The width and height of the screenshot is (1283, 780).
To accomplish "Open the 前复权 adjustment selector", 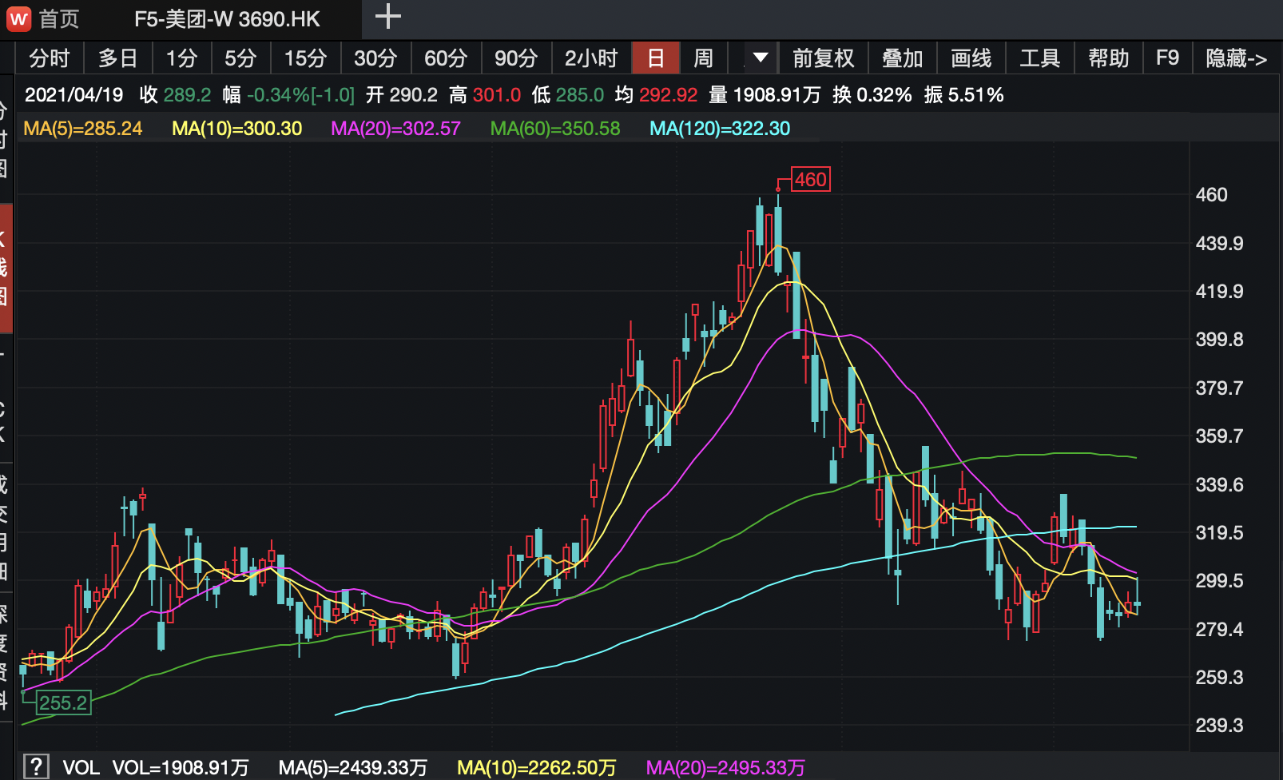I will tap(823, 58).
